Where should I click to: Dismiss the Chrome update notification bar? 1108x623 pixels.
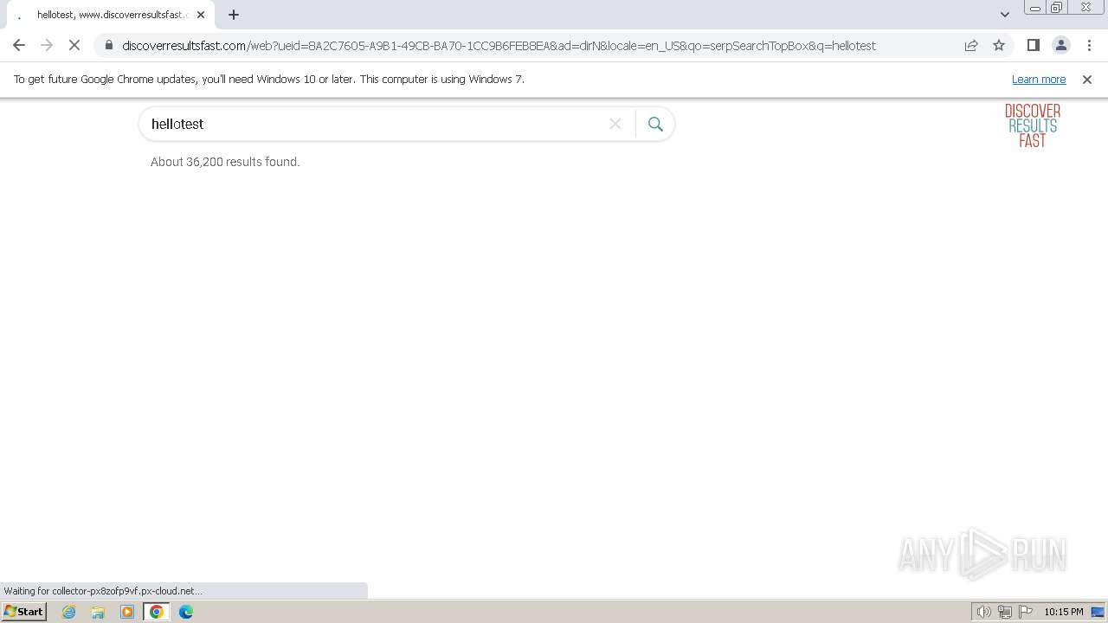tap(1087, 79)
